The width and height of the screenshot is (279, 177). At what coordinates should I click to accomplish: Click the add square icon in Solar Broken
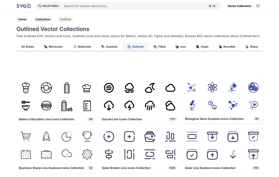[129, 137]
